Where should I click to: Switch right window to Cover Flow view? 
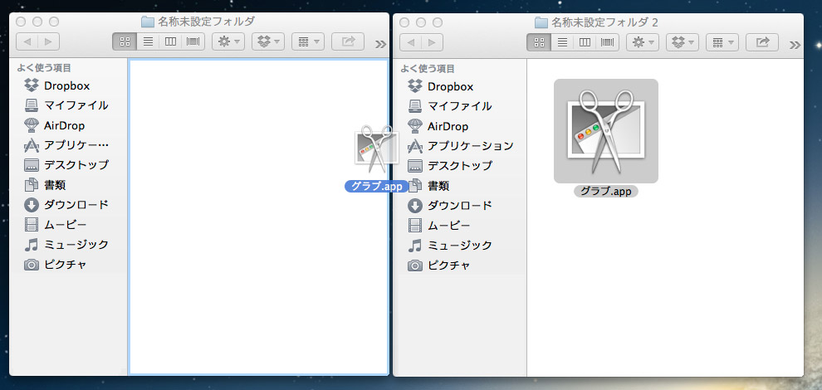607,42
